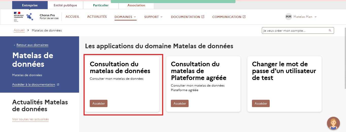Click the République Française logo

coord(18,17)
